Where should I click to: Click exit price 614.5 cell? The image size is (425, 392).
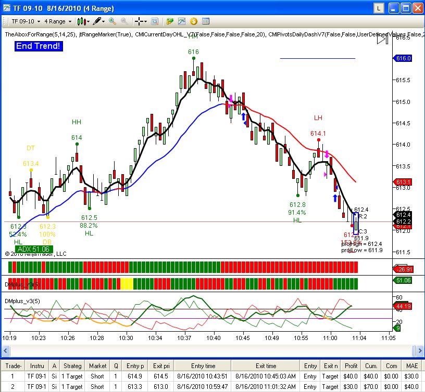click(x=161, y=376)
